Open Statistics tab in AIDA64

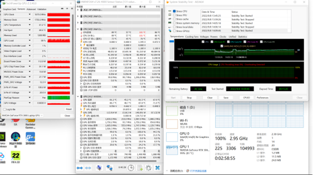[x=242, y=37]
